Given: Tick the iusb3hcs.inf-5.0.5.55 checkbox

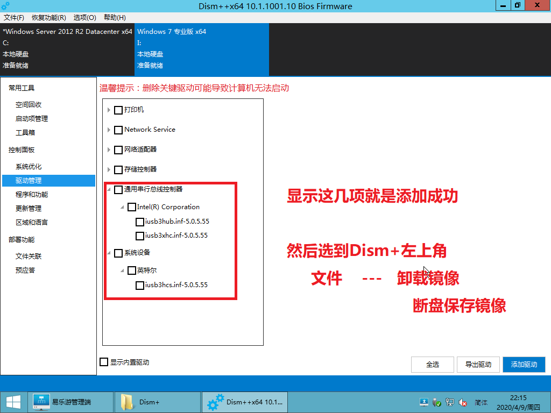Looking at the screenshot, I should (140, 285).
